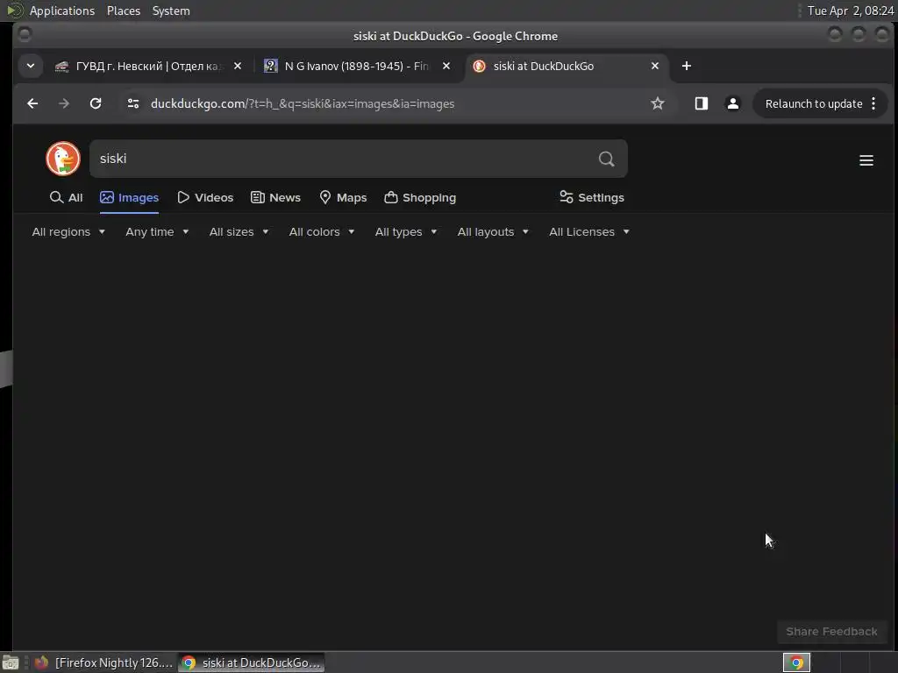
Task: View site information icon in address bar
Action: tap(133, 103)
